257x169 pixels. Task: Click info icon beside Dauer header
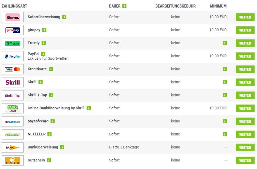click(124, 6)
